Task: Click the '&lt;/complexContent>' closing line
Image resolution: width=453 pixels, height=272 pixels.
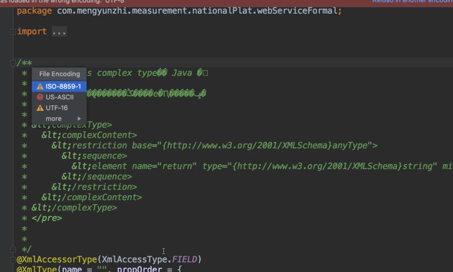Action: (x=92, y=197)
